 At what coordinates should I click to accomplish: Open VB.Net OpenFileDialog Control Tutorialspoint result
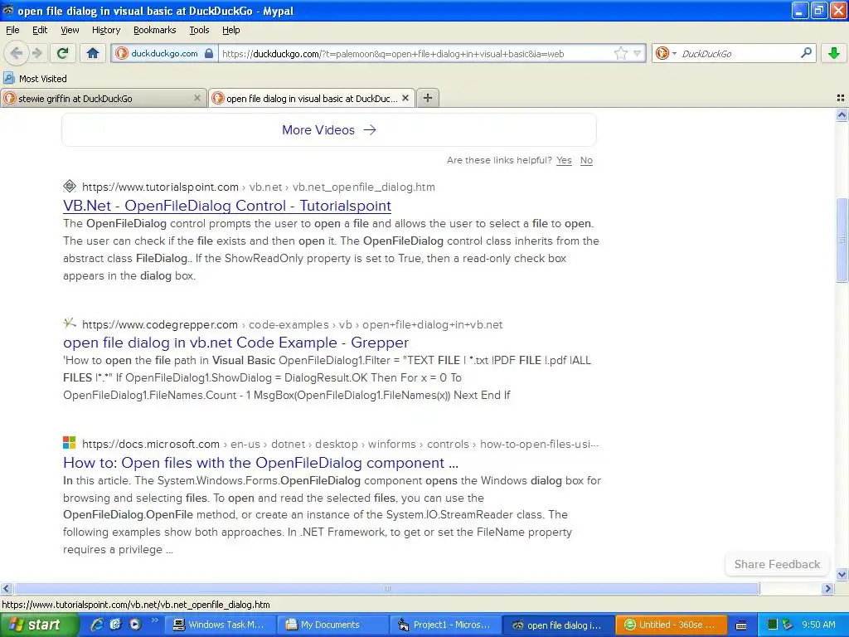click(x=227, y=206)
